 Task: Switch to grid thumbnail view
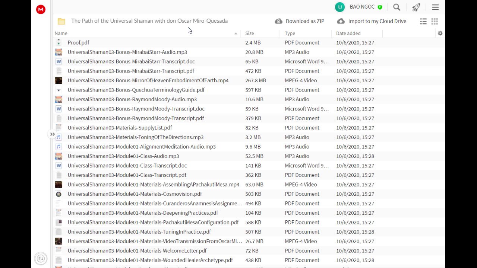click(x=435, y=21)
